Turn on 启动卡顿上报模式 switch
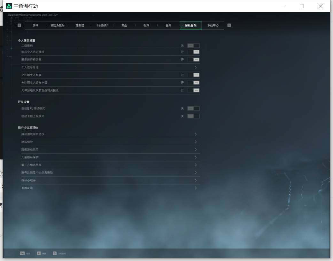This screenshot has height=261, width=333. pos(193,116)
